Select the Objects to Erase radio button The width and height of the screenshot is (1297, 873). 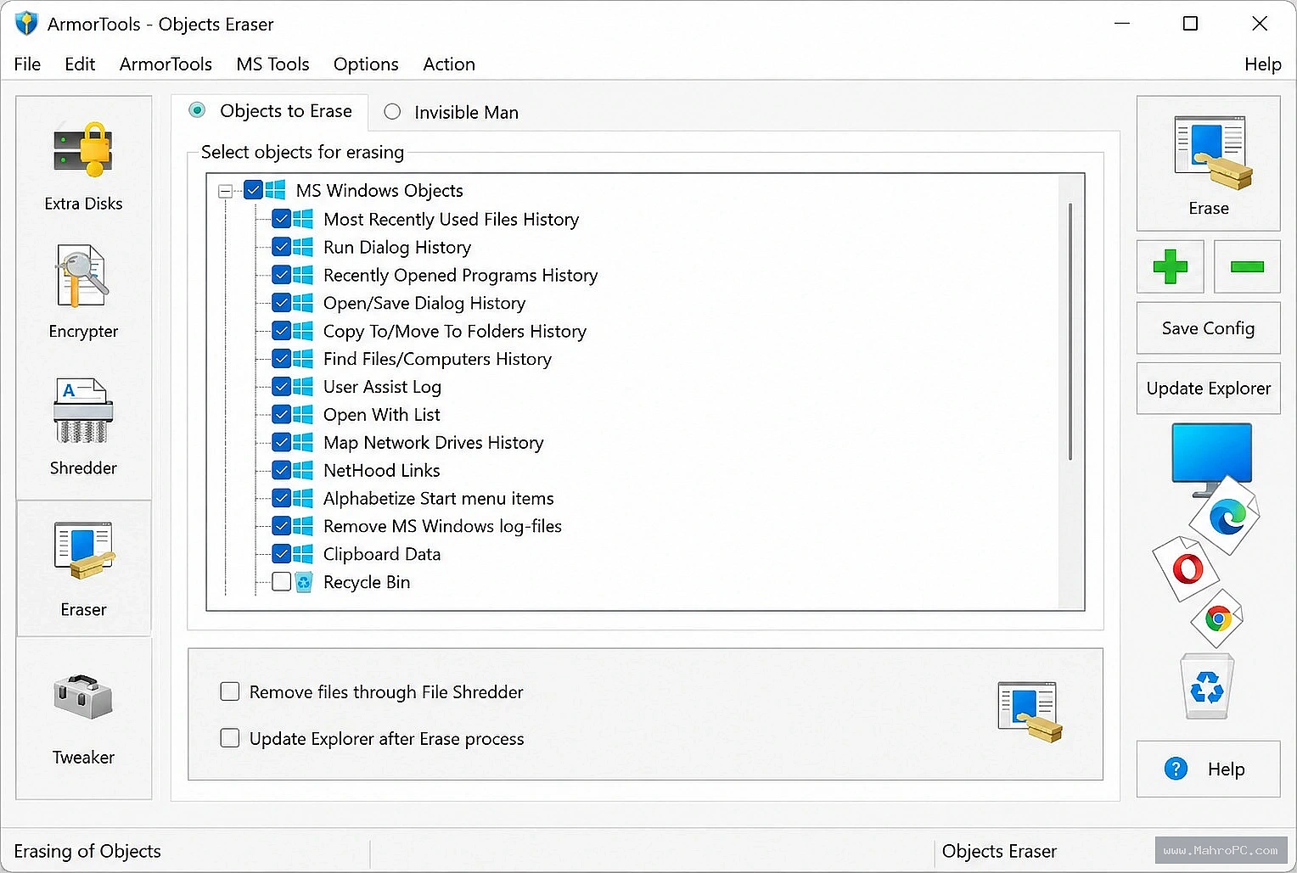click(197, 110)
